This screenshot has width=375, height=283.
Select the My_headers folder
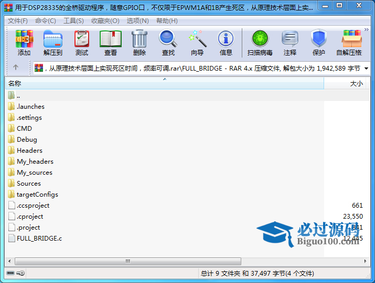tap(35, 161)
